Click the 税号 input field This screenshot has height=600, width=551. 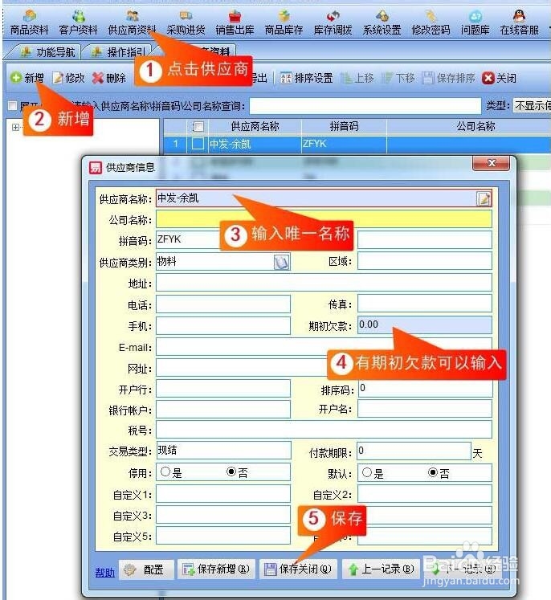pos(324,430)
